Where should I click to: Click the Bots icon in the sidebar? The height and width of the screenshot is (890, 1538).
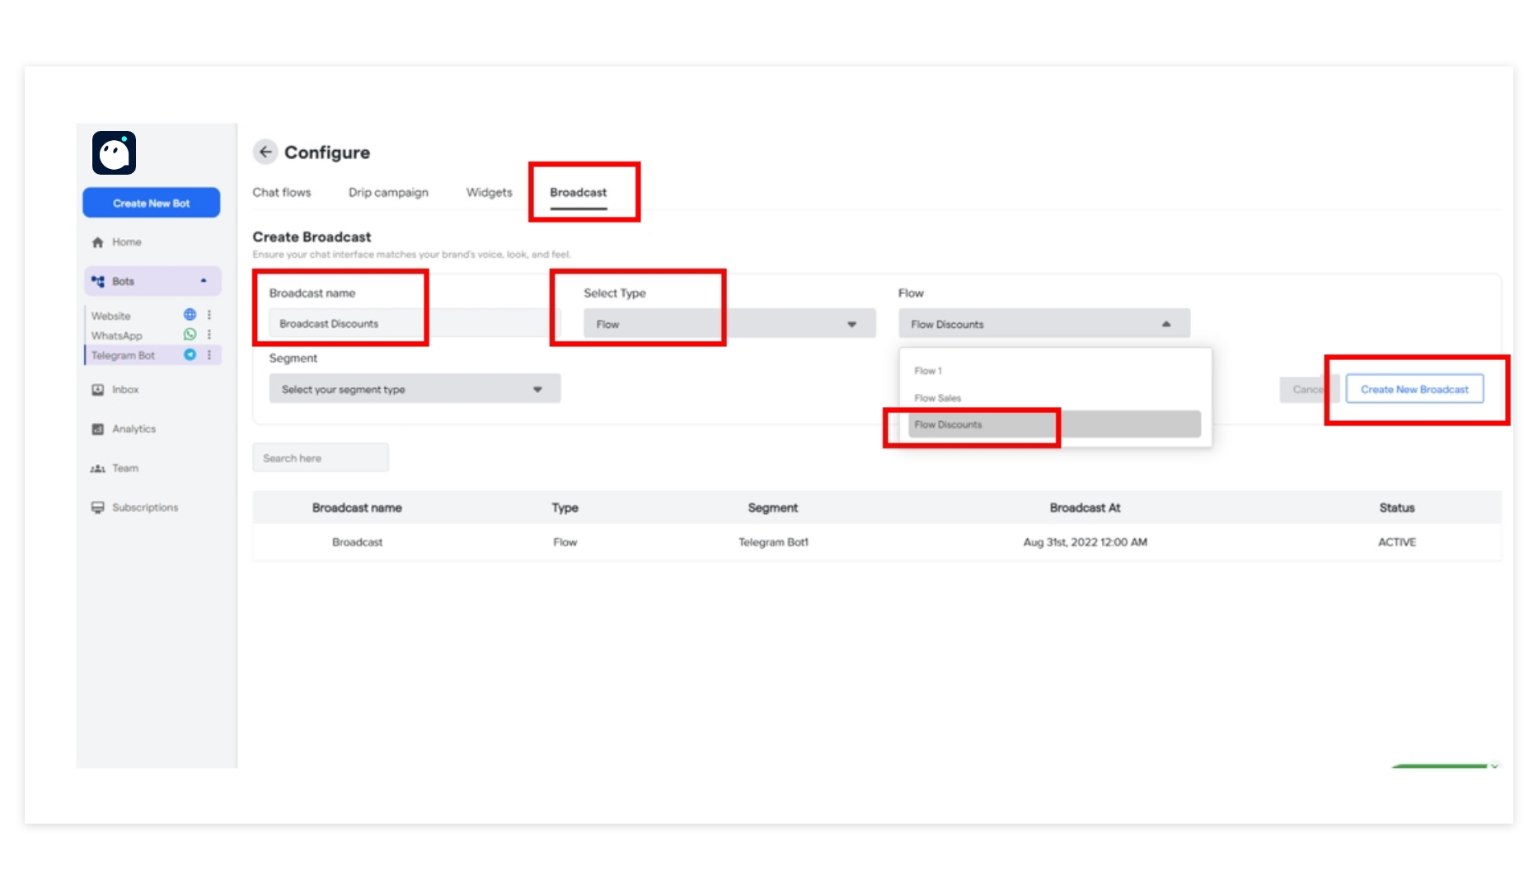click(97, 281)
